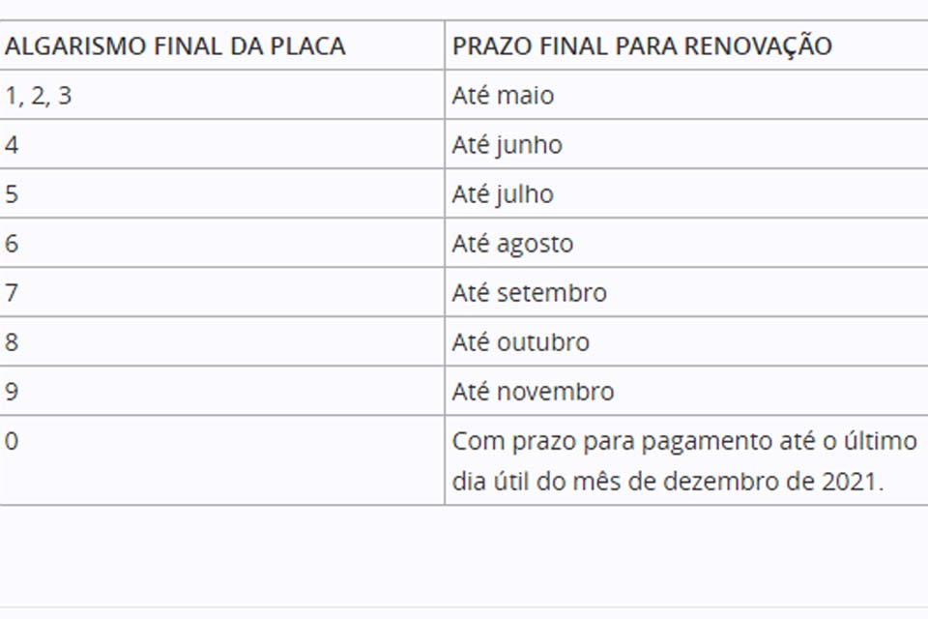
Task: Select the '1, 2, 3' plate digits cell
Action: [x=39, y=96]
